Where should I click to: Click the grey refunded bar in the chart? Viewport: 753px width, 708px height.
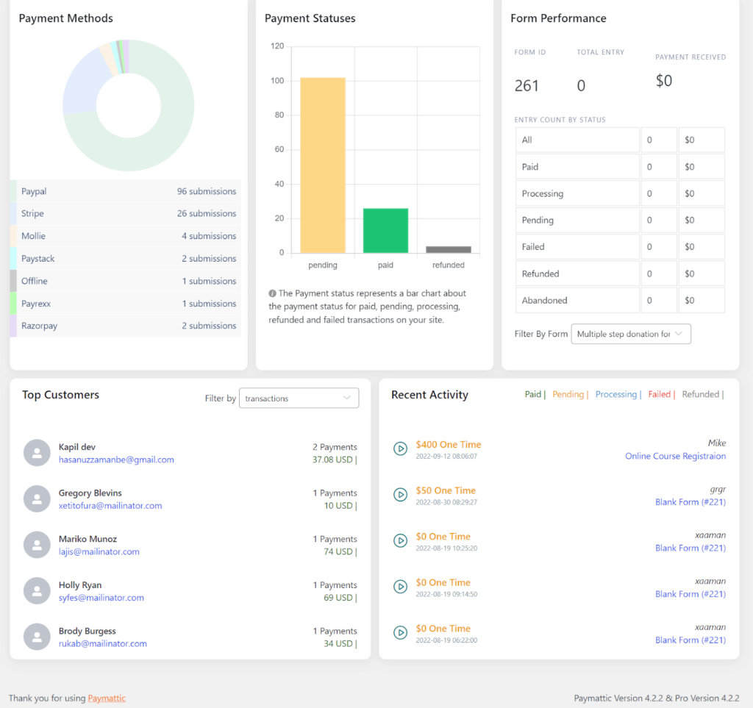[x=449, y=249]
